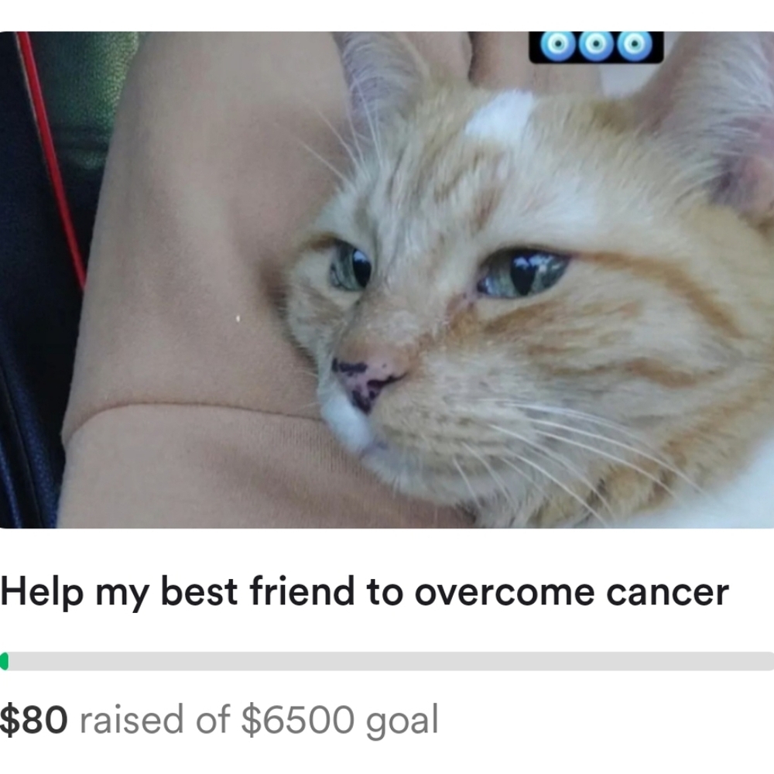Click the middle evil-eye emoji sticker
Screen dimensions: 774x774
coord(596,45)
